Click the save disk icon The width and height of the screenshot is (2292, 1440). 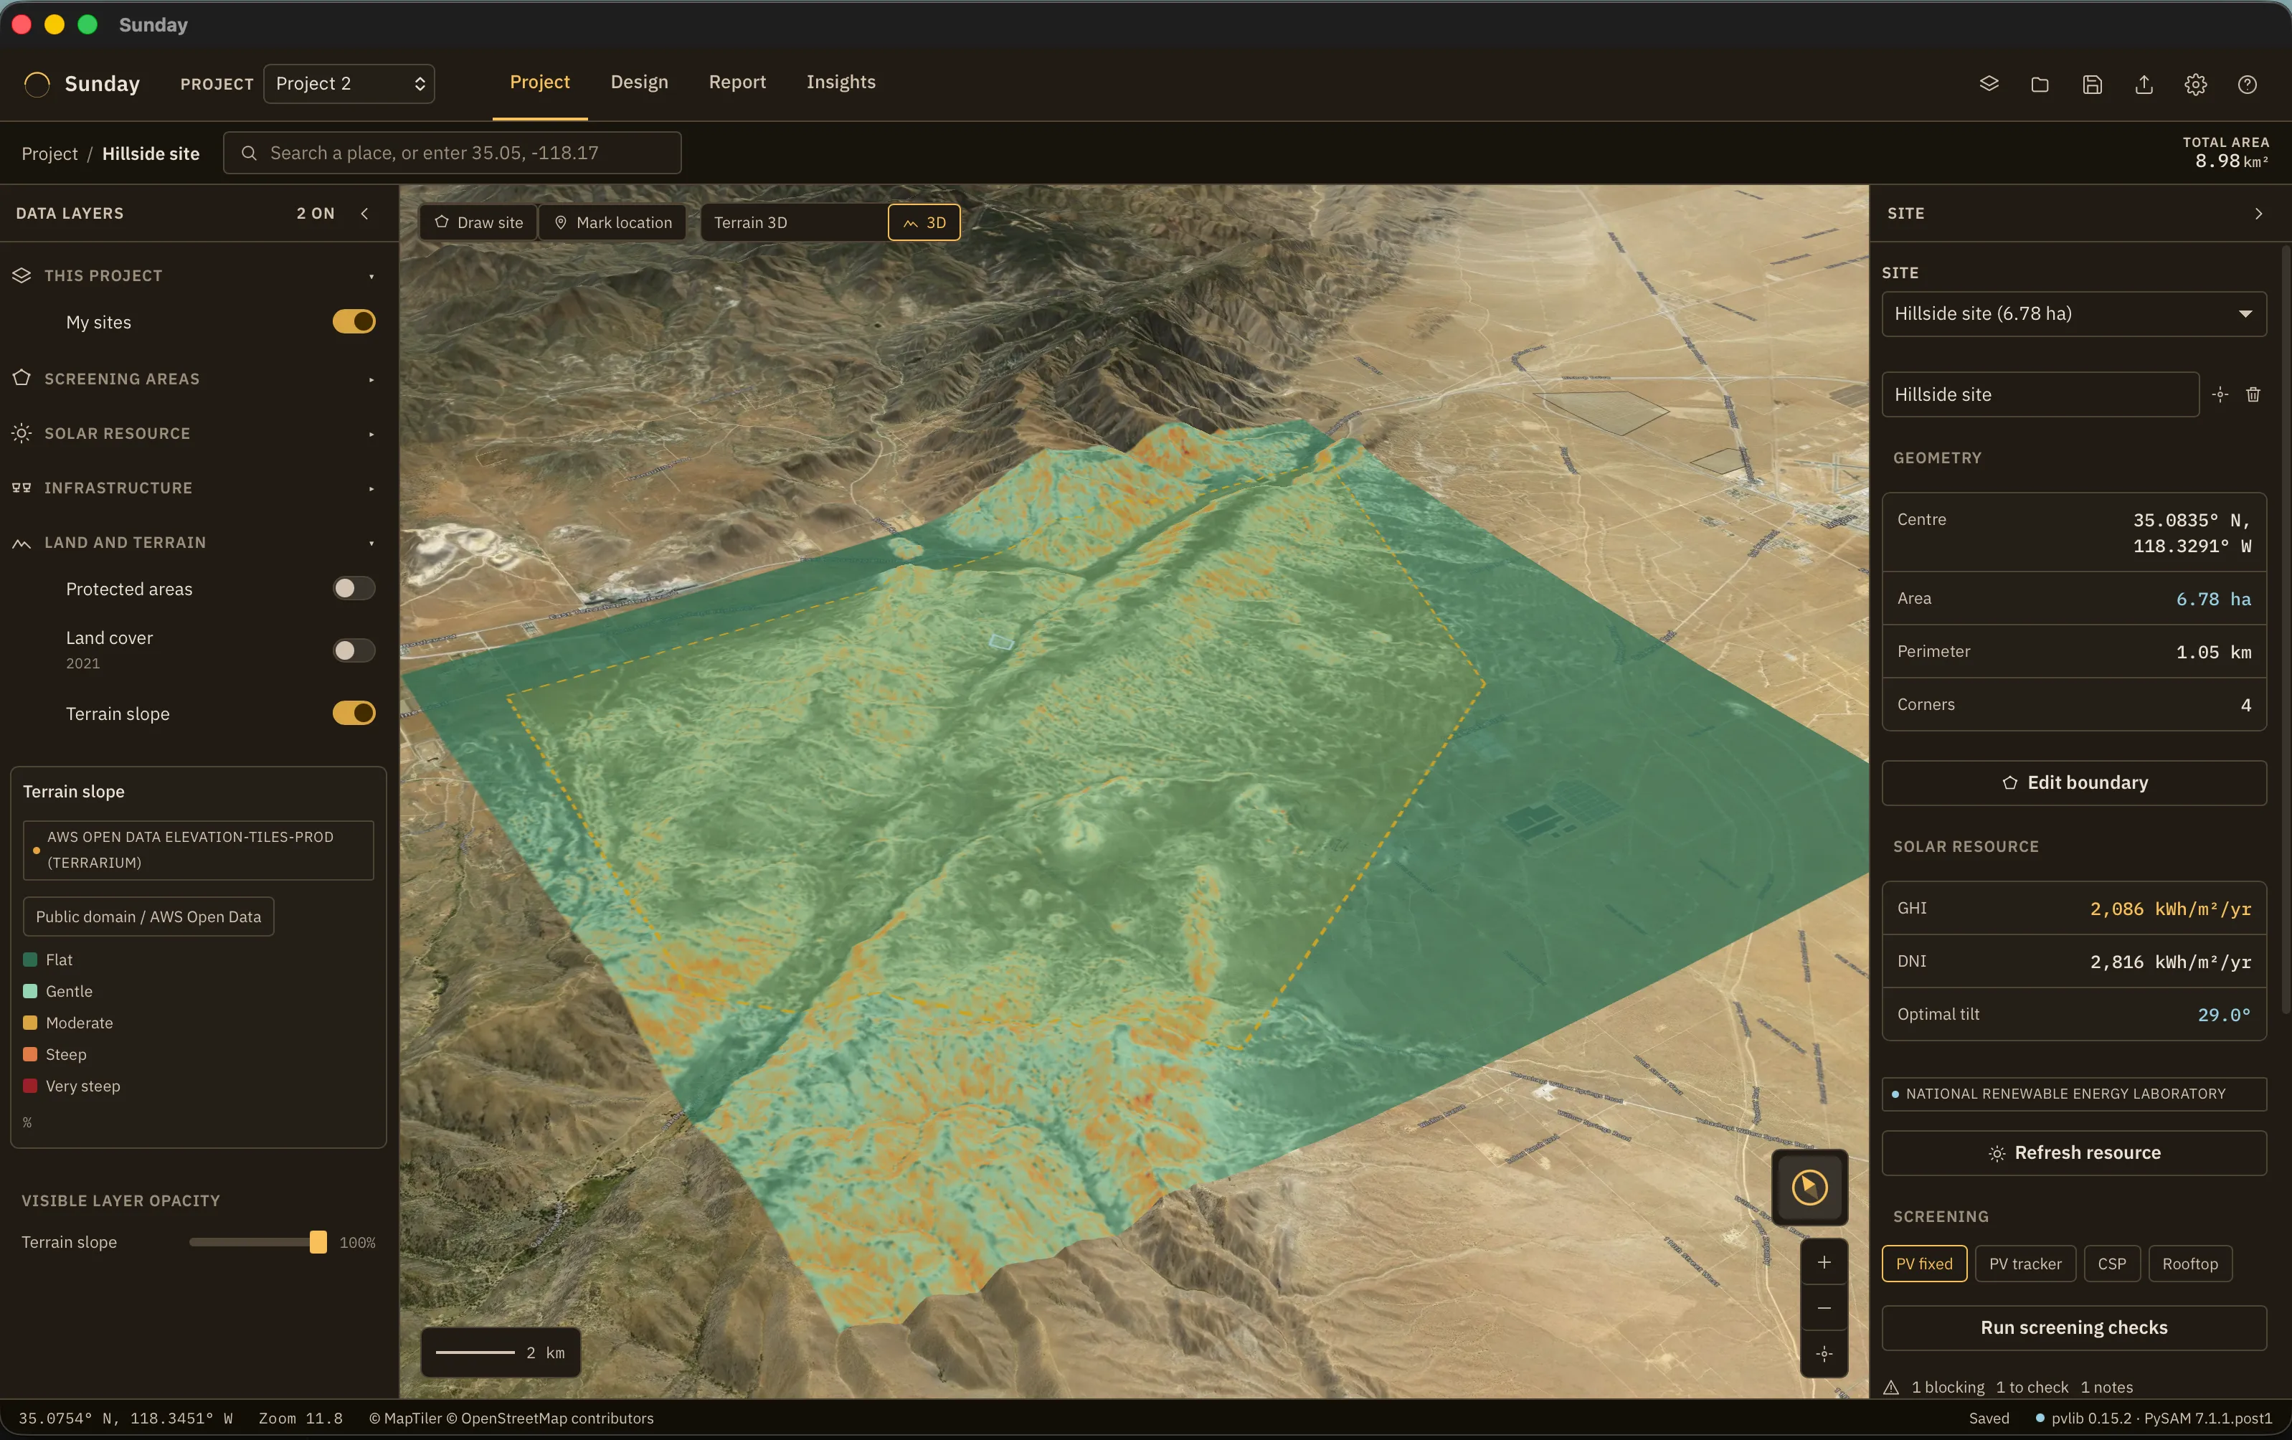click(2092, 84)
